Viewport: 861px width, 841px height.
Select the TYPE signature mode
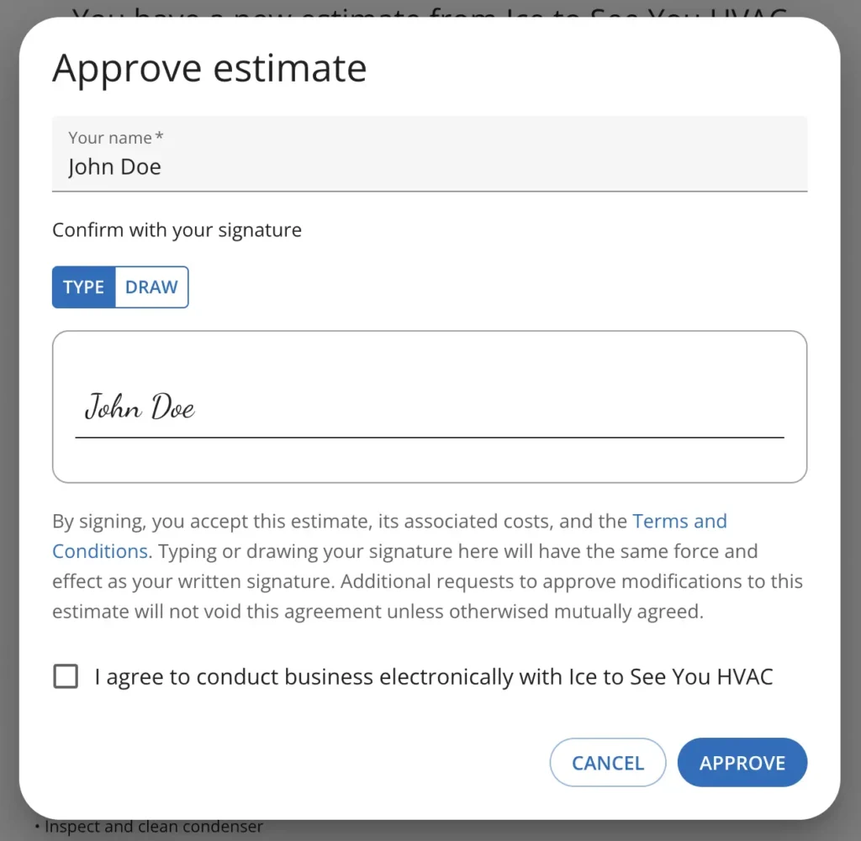(x=83, y=287)
